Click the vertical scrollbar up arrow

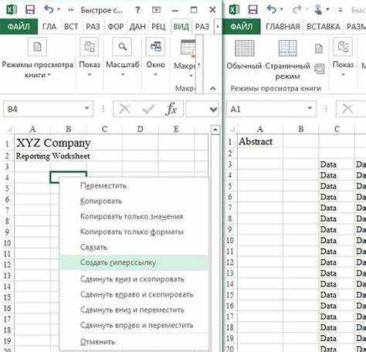215,130
